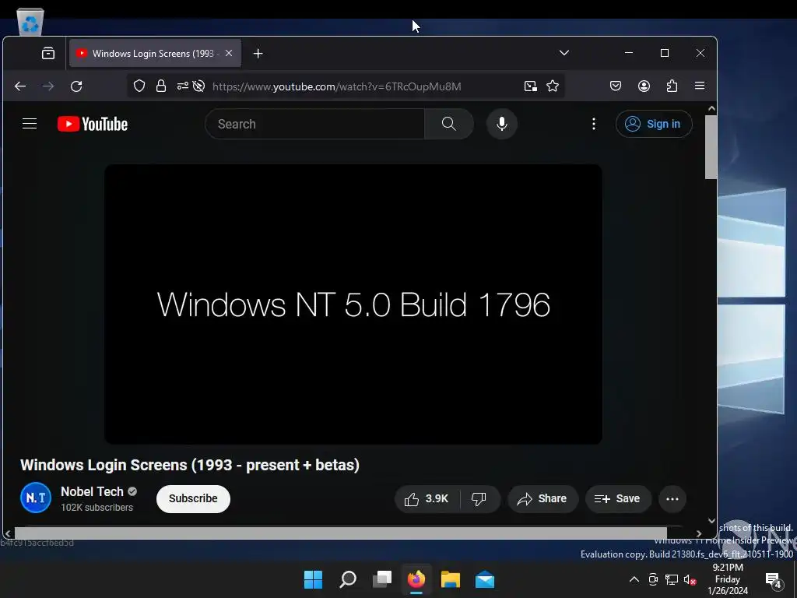Click the page scroll-down arrow

[x=711, y=520]
